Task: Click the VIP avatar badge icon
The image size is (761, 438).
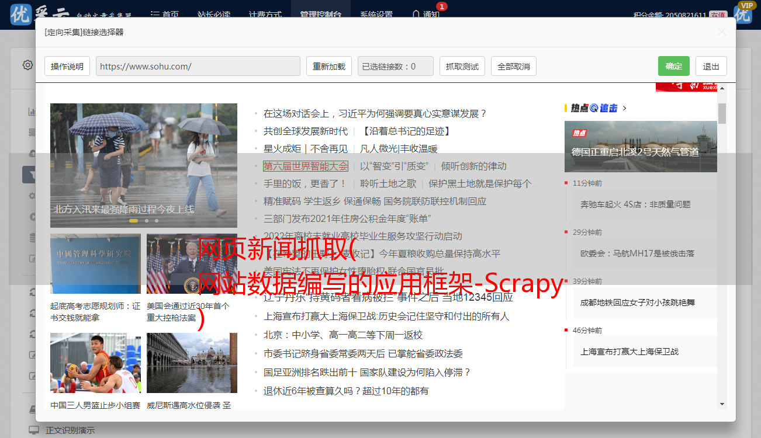Action: tap(743, 12)
